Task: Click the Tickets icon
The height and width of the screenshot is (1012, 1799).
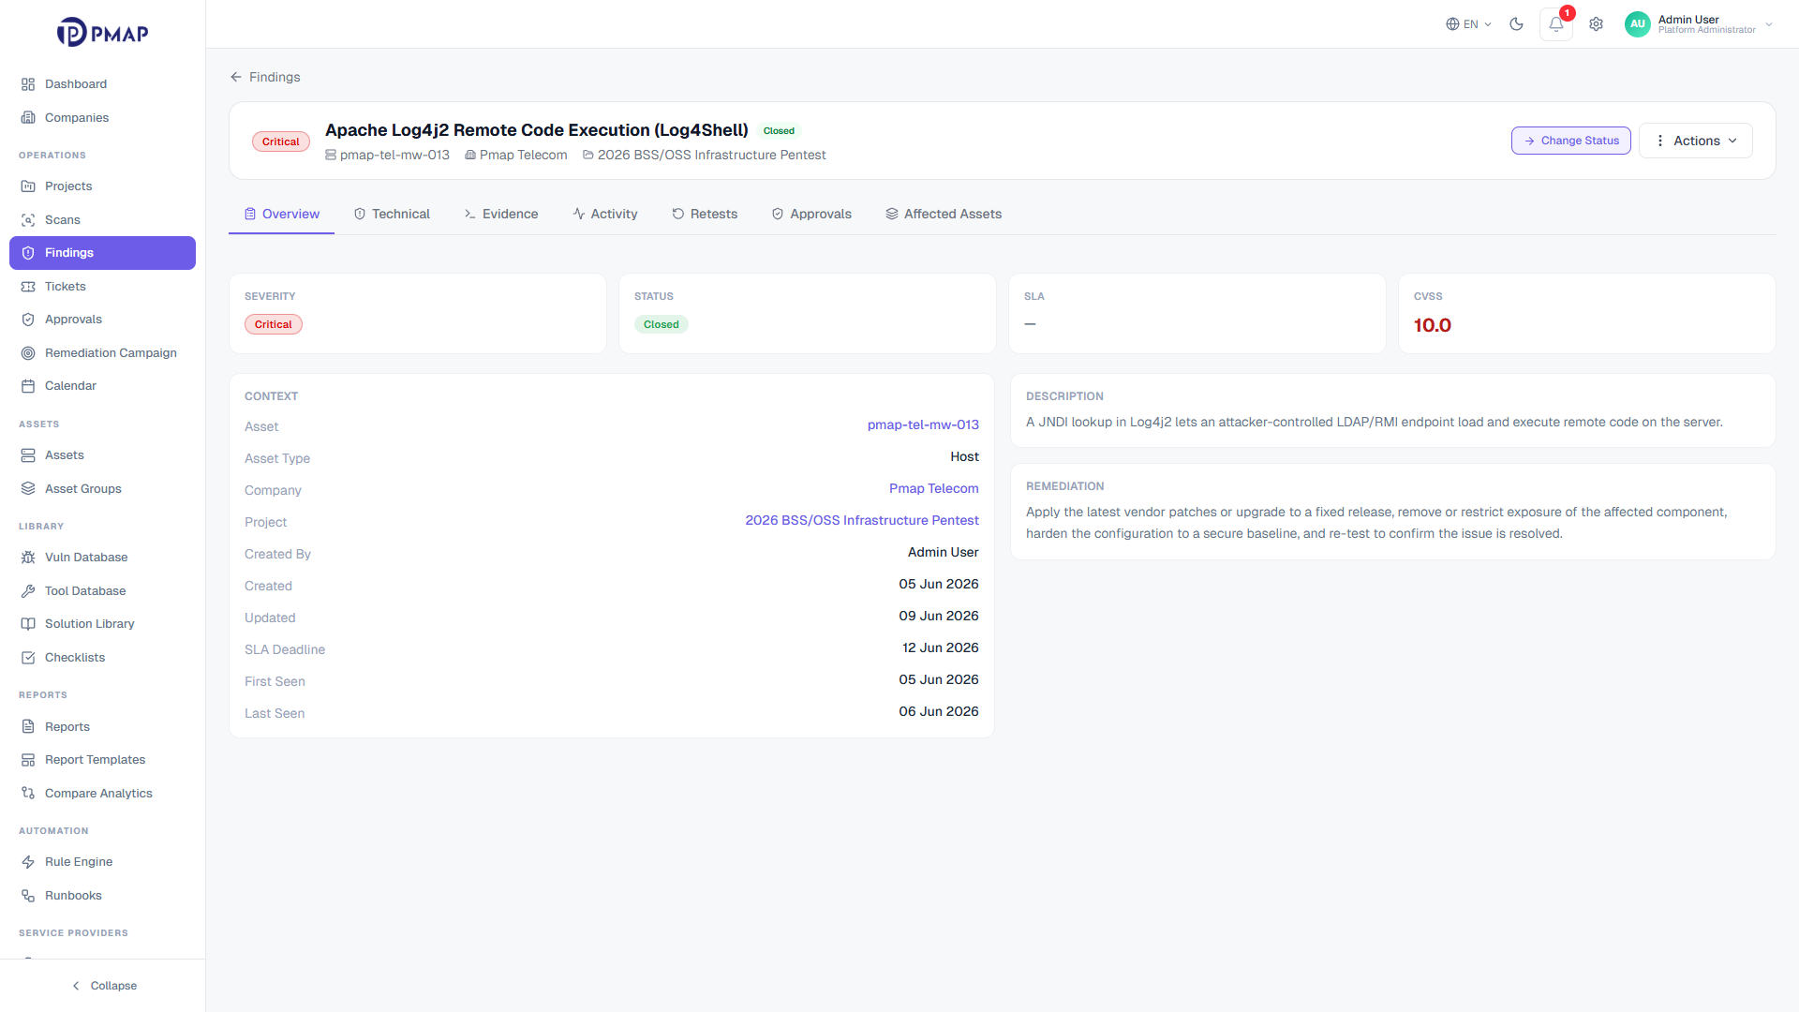Action: [x=28, y=287]
